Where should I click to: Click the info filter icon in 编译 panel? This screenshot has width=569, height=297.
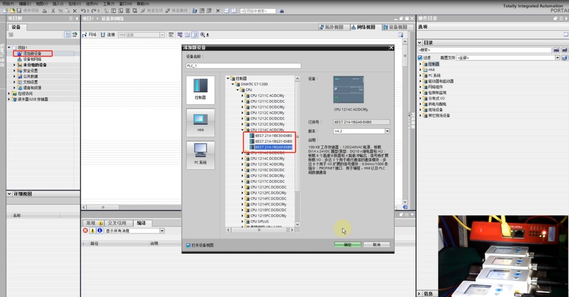point(100,231)
